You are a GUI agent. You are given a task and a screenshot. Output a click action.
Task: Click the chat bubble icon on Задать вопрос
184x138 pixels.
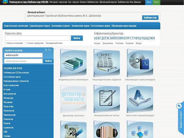179,106
